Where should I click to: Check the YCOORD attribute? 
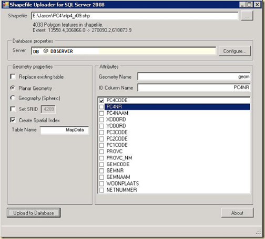101,126
